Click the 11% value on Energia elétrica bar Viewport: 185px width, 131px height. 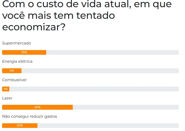[12, 71]
